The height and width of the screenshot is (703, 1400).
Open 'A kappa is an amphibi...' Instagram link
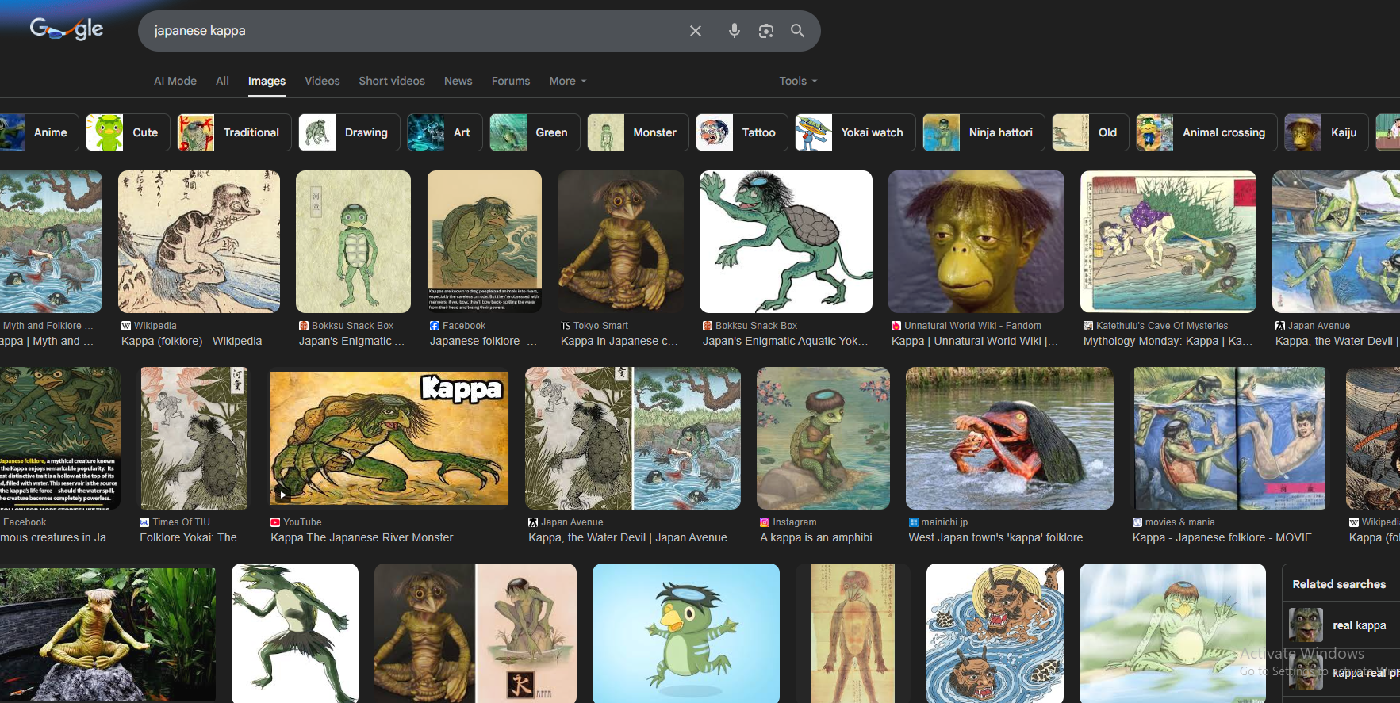(821, 537)
